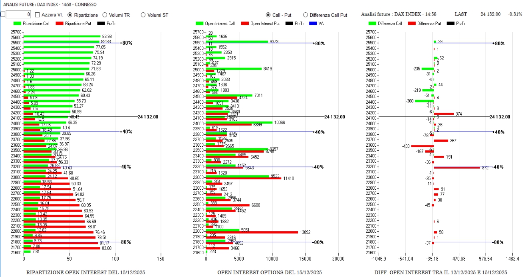Screen dimensions: 526x277
Task: Select Differenza Call Put radio button
Action: pyautogui.click(x=306, y=15)
